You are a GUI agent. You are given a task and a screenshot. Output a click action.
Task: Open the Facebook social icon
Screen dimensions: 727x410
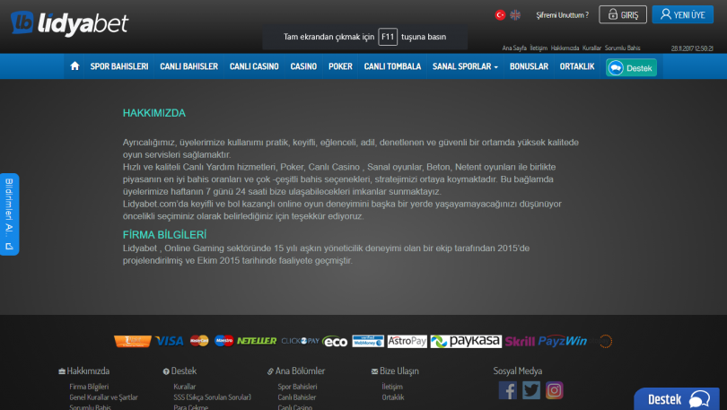coord(508,390)
